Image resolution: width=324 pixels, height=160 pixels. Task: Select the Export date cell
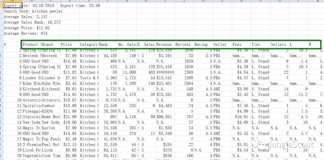pyautogui.click(x=12, y=5)
